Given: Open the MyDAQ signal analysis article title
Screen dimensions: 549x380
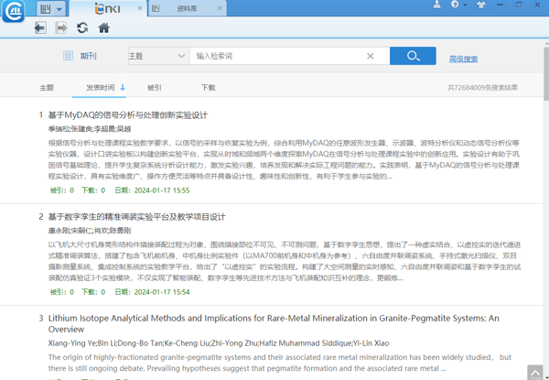Looking at the screenshot, I should coord(128,115).
